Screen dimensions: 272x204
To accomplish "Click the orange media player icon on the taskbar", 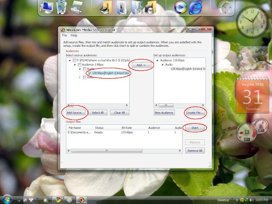I will click(x=45, y=200).
